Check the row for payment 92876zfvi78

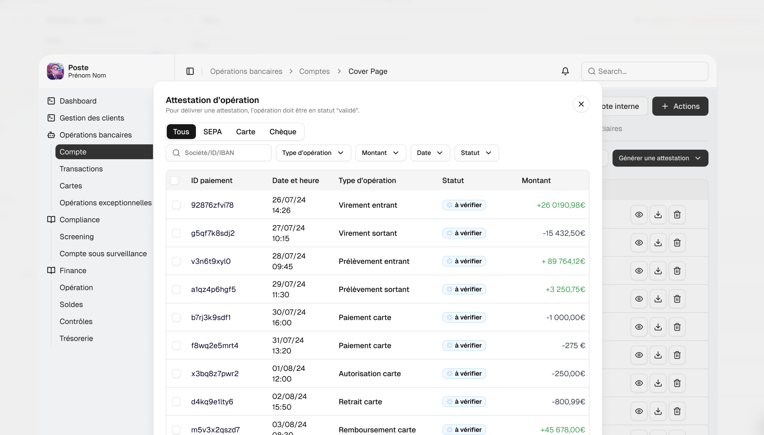[x=176, y=205]
